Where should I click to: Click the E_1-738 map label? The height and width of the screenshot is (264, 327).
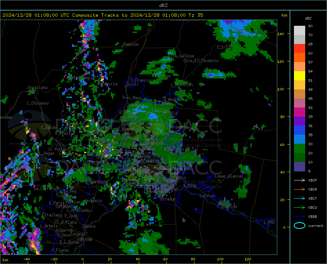[x=225, y=47]
